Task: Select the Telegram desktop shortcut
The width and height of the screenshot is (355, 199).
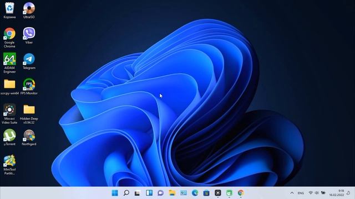Action: click(x=29, y=61)
